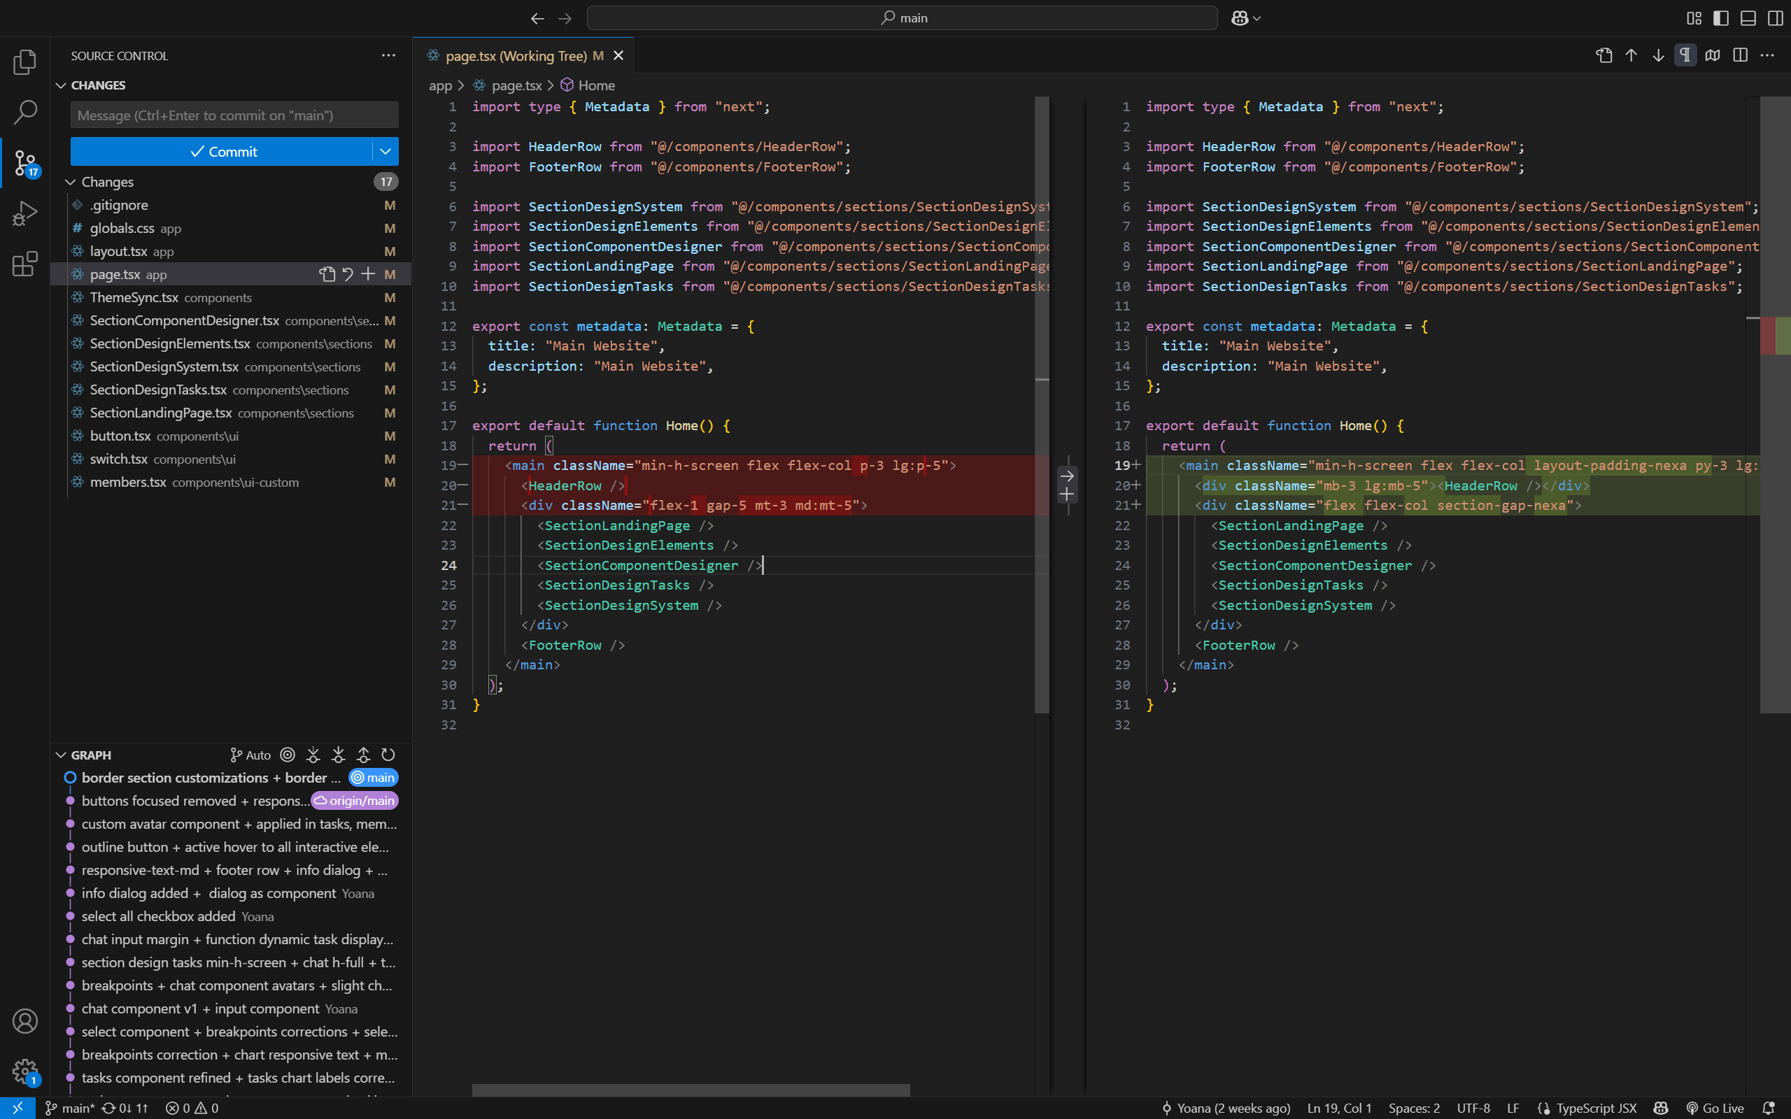Screen dimensions: 1791x1119
Task: Go forward with the navigation arrow
Action: click(565, 17)
